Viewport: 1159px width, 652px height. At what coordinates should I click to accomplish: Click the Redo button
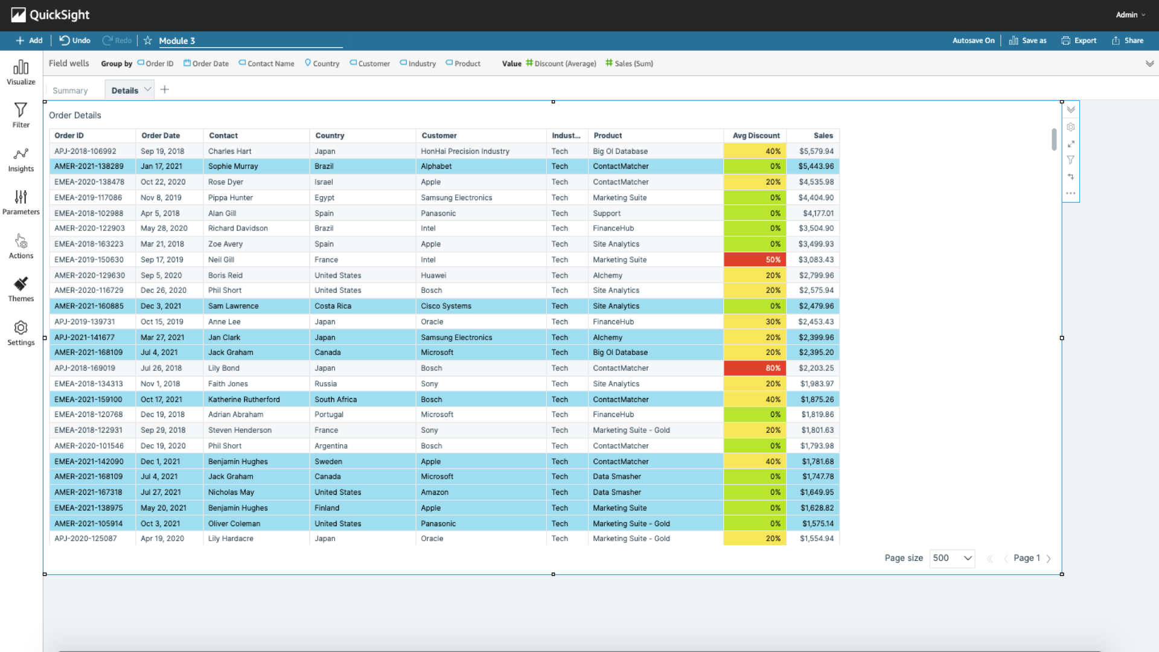click(x=117, y=40)
